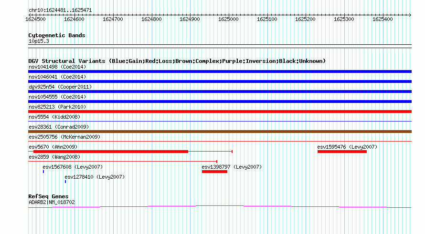Click the blue gain bar for nsv1046041

(220, 81)
